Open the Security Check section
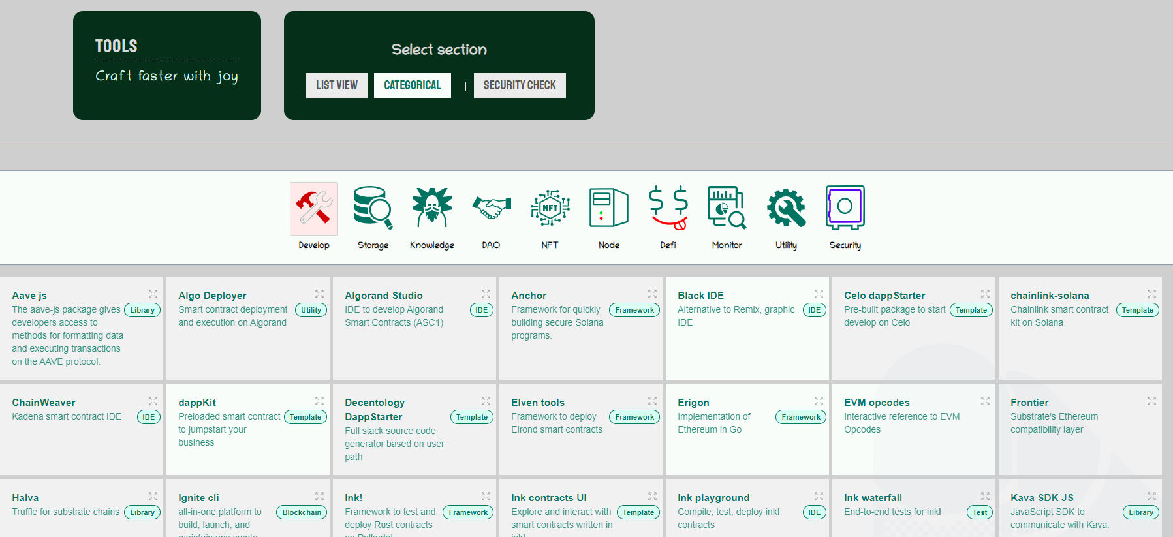This screenshot has width=1173, height=537. pyautogui.click(x=520, y=85)
